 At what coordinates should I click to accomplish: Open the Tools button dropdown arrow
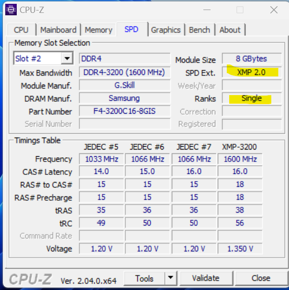[170, 278]
